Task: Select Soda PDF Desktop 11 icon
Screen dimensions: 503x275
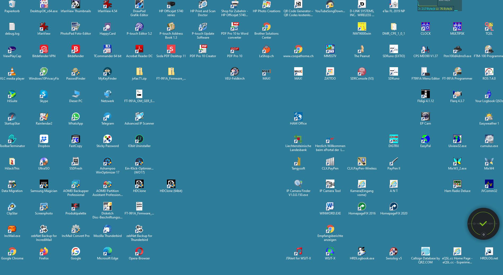Action: (171, 49)
